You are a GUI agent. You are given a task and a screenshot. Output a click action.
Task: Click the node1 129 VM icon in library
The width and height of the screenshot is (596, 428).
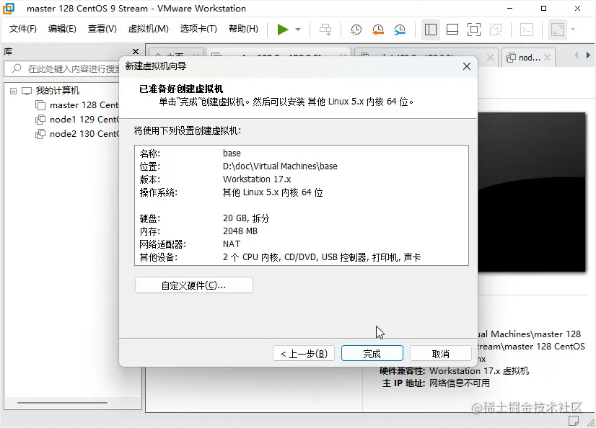[x=40, y=120]
